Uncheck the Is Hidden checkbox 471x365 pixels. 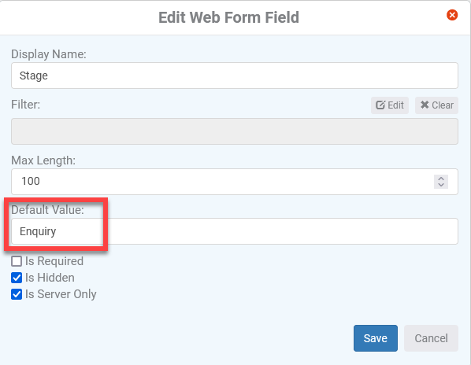pos(17,278)
